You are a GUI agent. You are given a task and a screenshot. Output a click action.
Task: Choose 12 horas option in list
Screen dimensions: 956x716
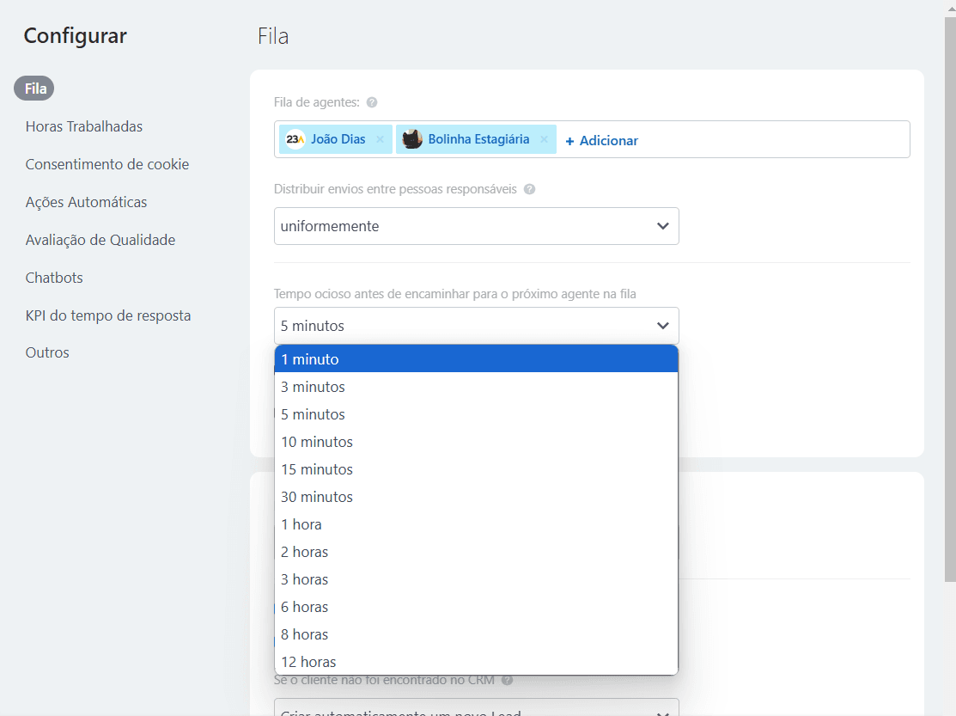476,662
